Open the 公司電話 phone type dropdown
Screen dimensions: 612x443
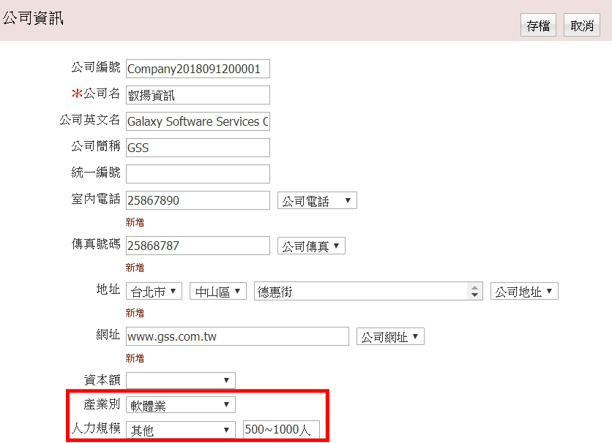click(x=317, y=200)
